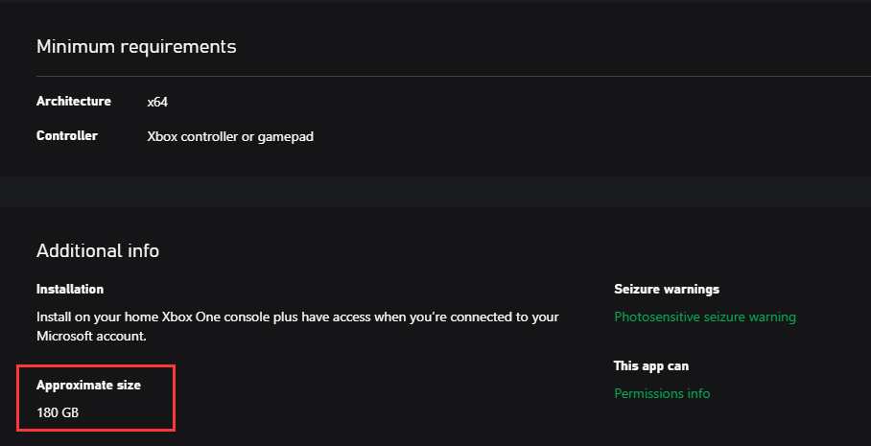Open the Photosensitive seizure warning link
This screenshot has height=446, width=871.
click(705, 317)
